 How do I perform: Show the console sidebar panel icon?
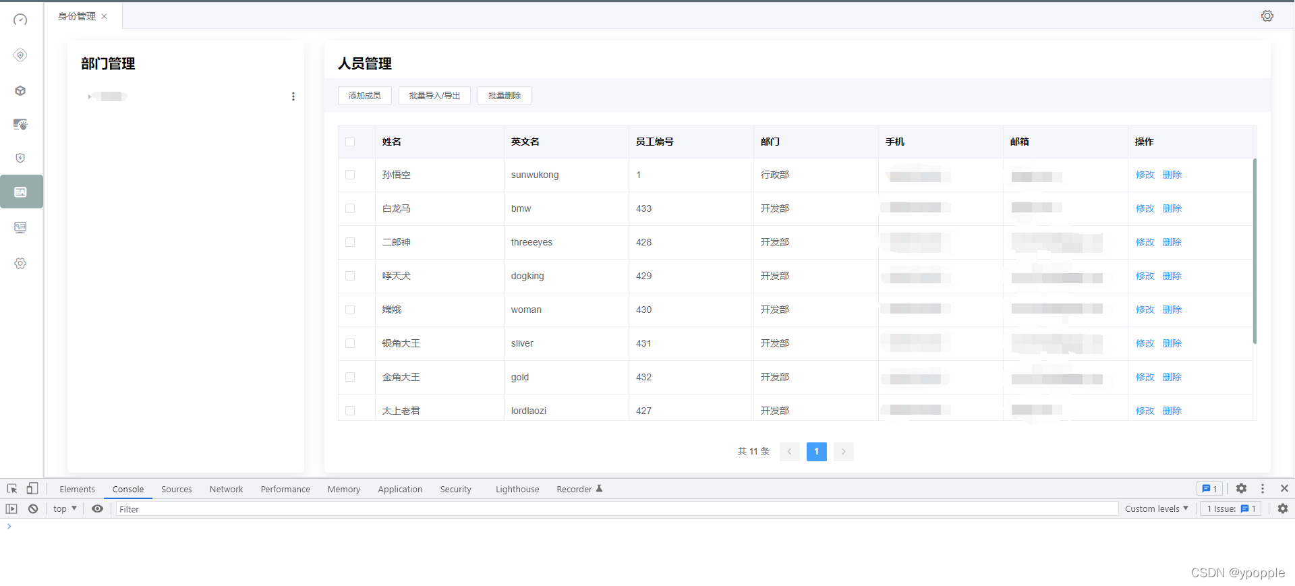point(11,509)
